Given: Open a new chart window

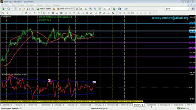Looking at the screenshot, I should [x=3, y=9].
